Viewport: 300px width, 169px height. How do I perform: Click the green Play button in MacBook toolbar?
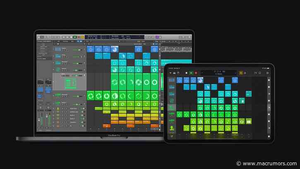[x=75, y=37]
